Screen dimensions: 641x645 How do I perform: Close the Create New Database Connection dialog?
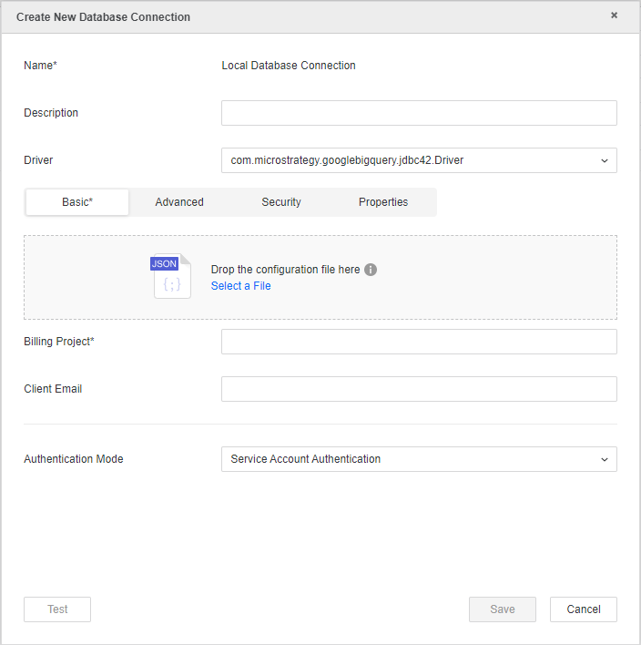tap(614, 15)
